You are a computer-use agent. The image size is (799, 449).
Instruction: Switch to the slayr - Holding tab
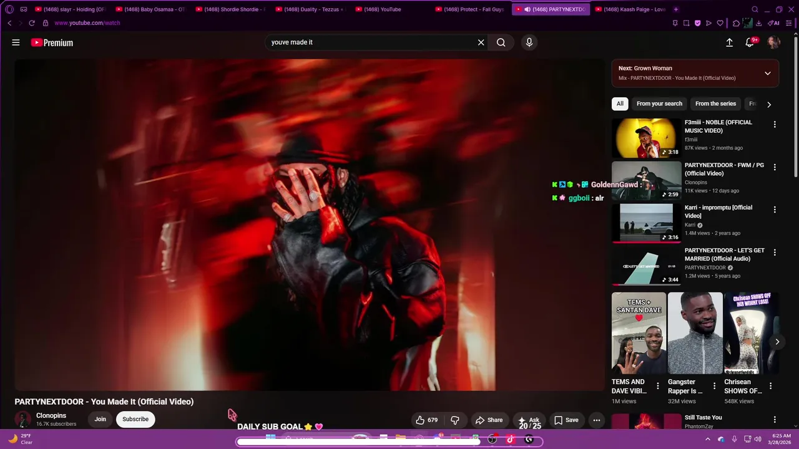(x=70, y=9)
